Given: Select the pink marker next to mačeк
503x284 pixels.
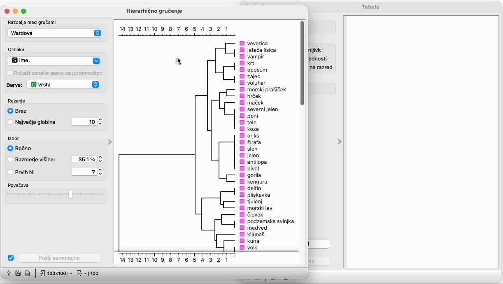Looking at the screenshot, I should (x=242, y=102).
